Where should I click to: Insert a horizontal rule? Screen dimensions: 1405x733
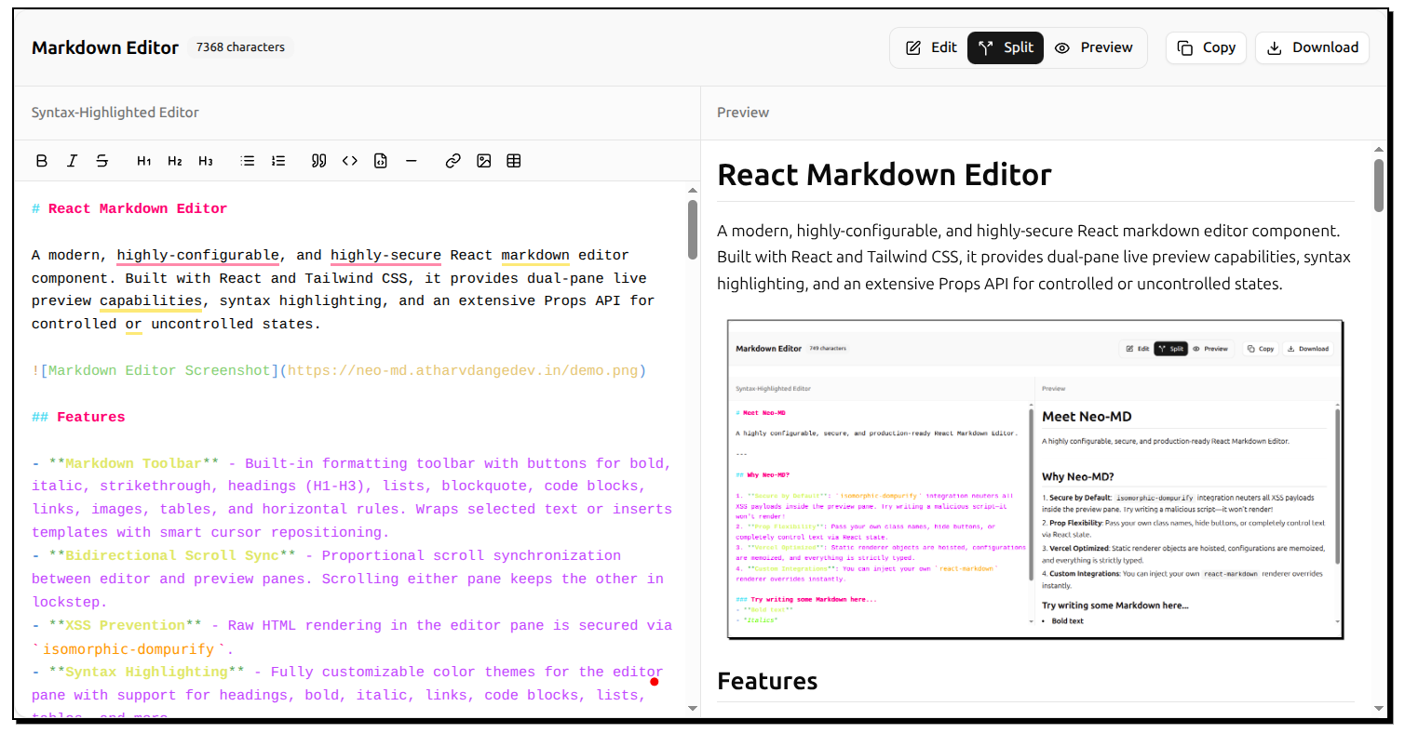tap(412, 160)
